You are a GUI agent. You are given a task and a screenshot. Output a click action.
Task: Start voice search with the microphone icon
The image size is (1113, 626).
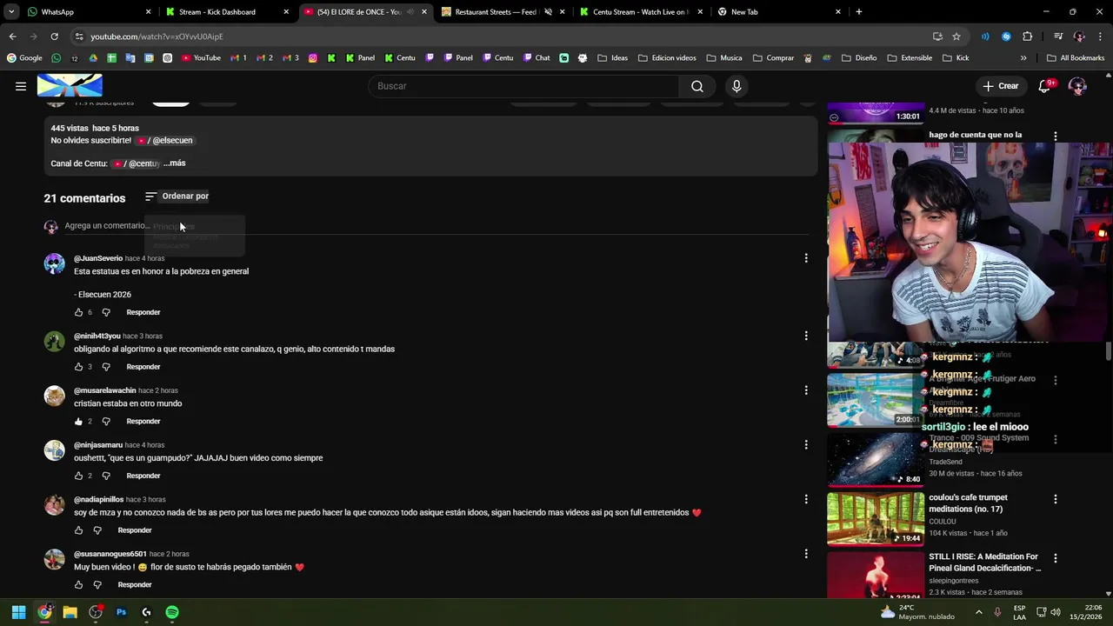click(x=736, y=86)
